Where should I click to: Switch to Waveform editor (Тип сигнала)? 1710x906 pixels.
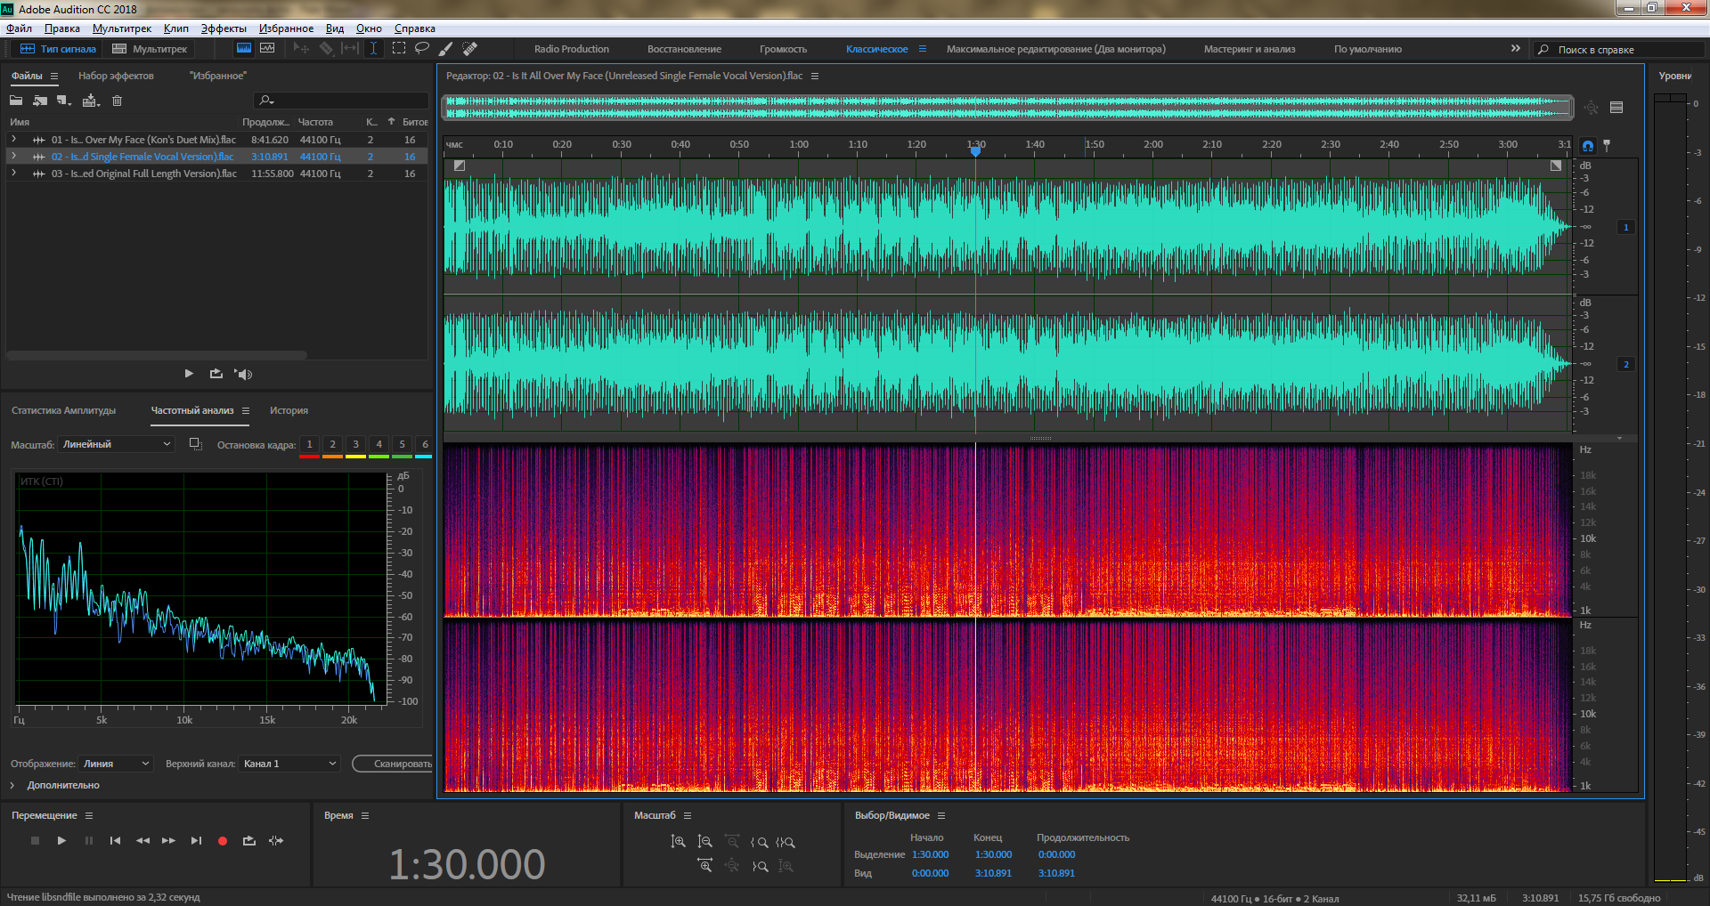[58, 49]
